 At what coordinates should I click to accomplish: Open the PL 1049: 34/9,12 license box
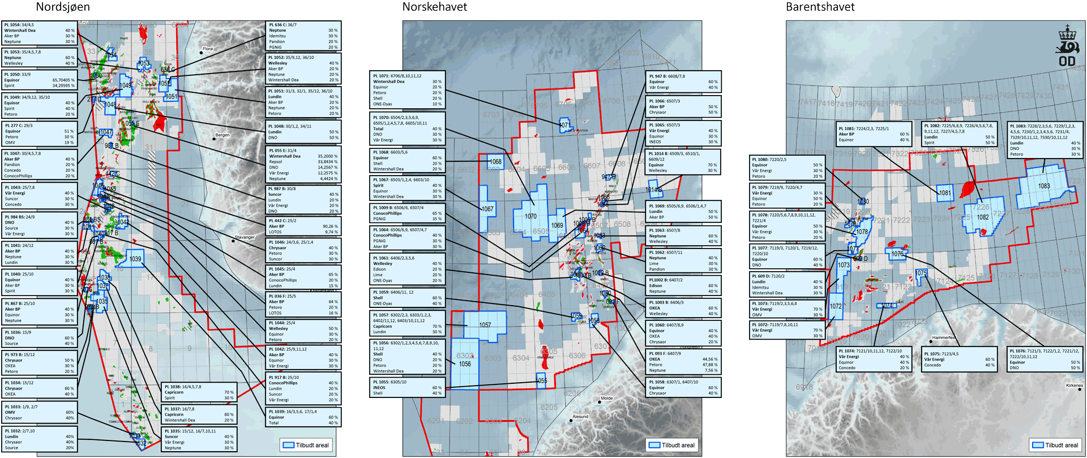tap(39, 106)
